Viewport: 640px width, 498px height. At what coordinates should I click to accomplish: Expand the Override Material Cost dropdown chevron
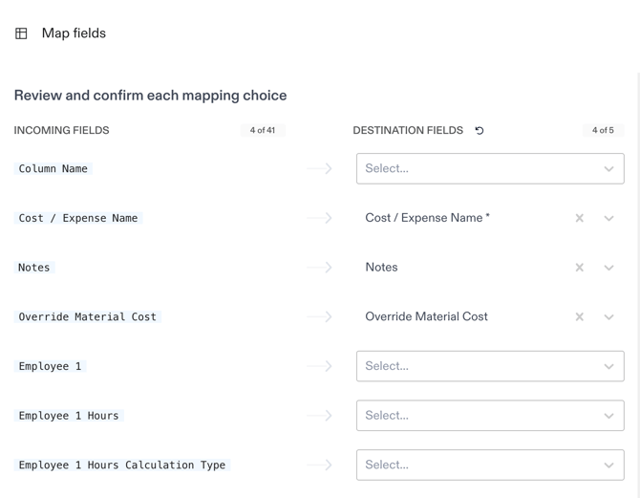coord(608,316)
